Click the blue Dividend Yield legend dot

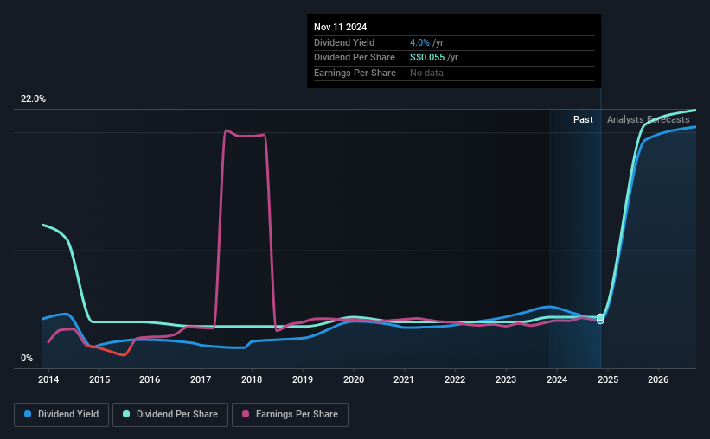[x=28, y=414]
